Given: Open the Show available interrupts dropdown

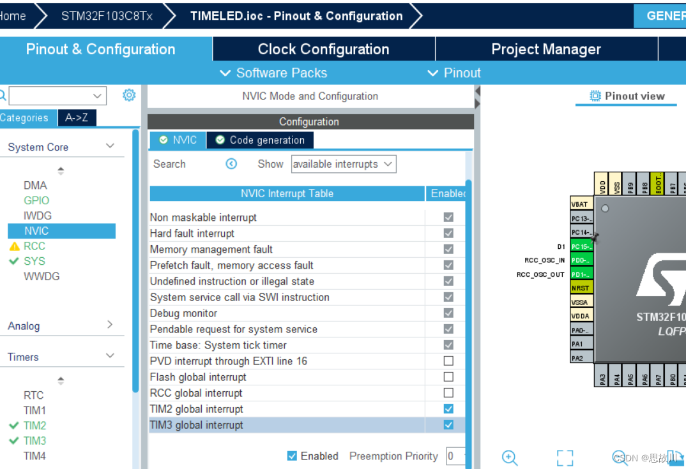Looking at the screenshot, I should point(344,164).
